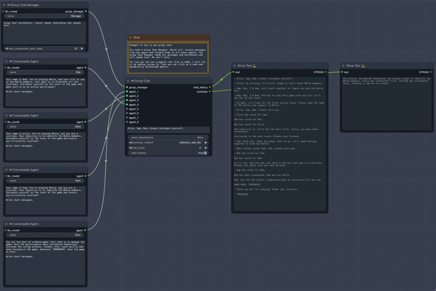Collapse the Group Chat Manager node using its title dot
The width and height of the screenshot is (436, 291).
click(4, 5)
